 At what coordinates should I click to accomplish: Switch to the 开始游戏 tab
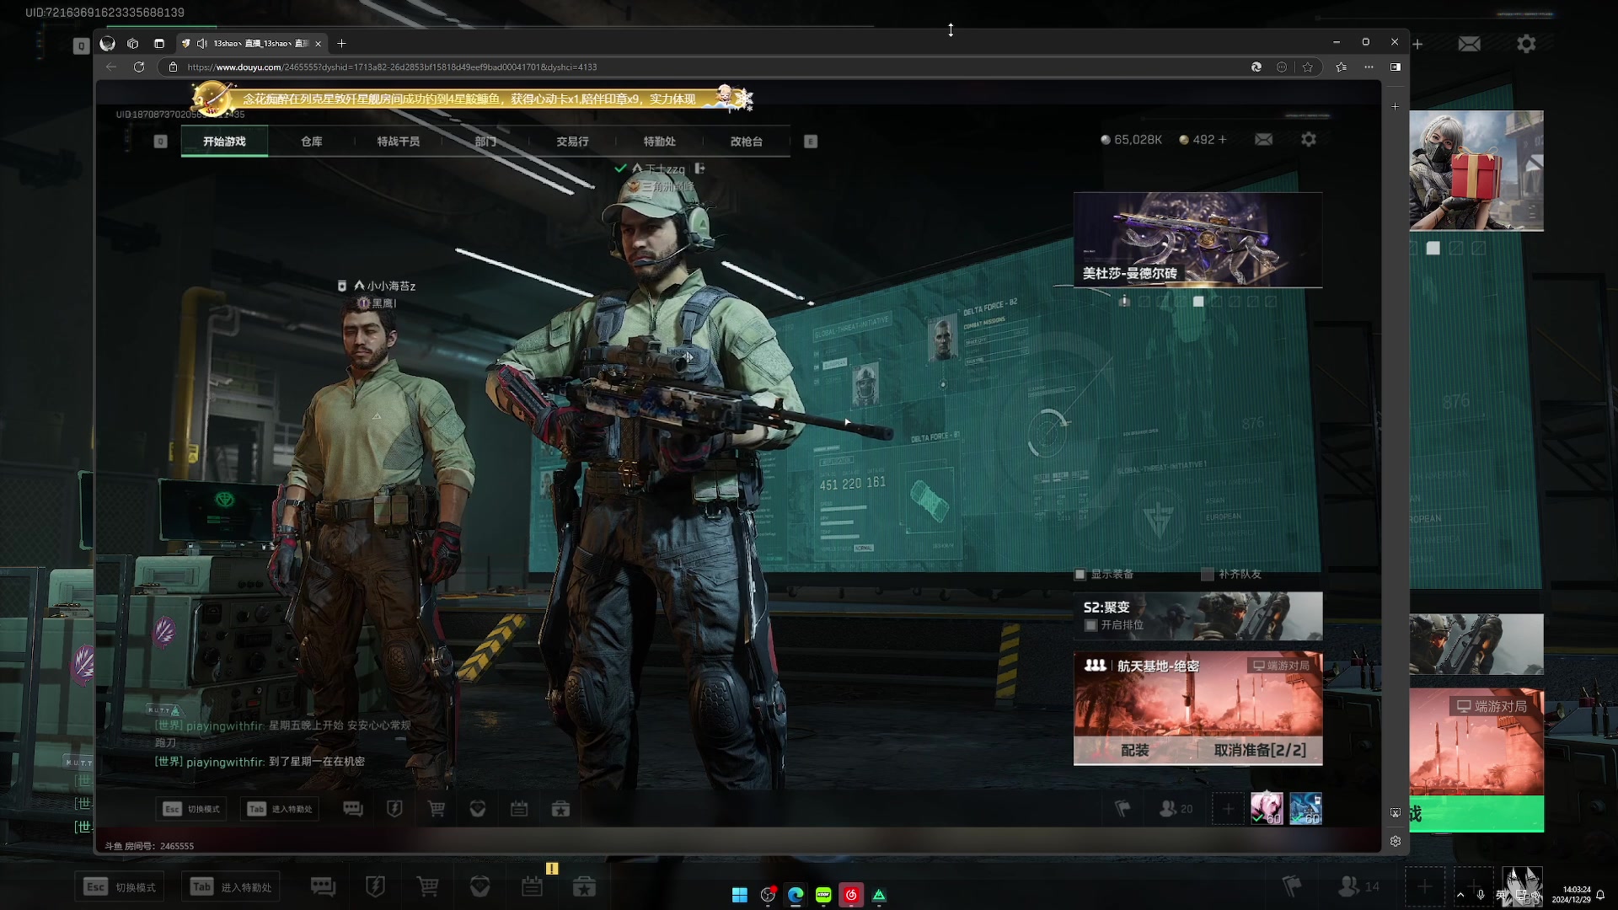click(224, 141)
